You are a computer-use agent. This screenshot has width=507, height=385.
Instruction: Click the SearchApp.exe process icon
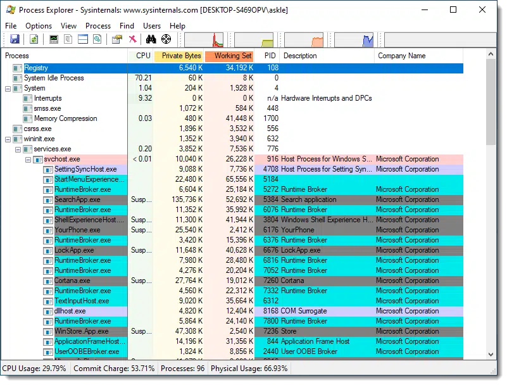[48, 199]
